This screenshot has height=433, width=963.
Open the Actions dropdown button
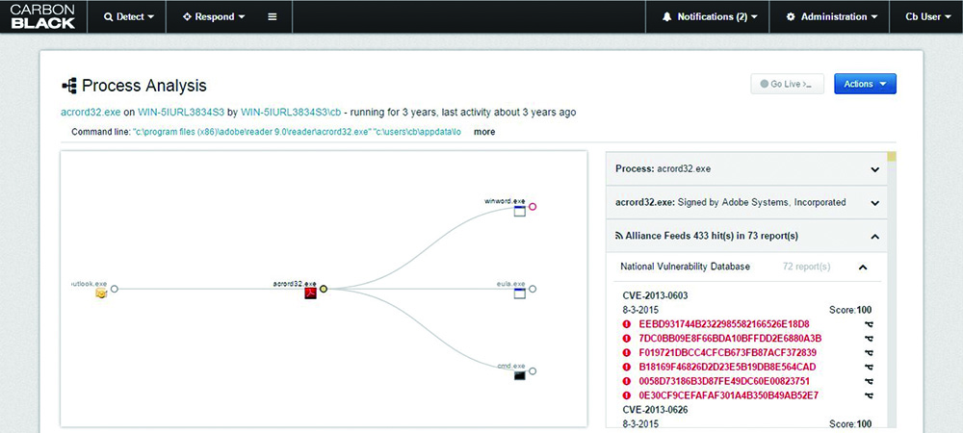tap(865, 84)
